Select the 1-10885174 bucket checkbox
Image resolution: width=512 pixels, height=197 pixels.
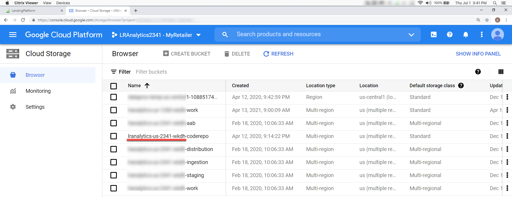114,97
